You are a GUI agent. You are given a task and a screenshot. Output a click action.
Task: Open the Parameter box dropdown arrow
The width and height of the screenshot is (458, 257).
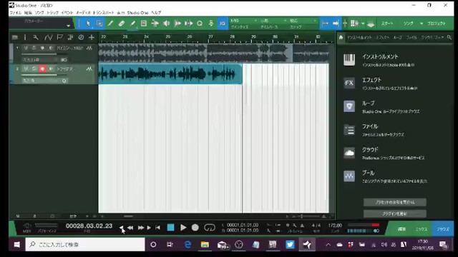[x=69, y=26]
